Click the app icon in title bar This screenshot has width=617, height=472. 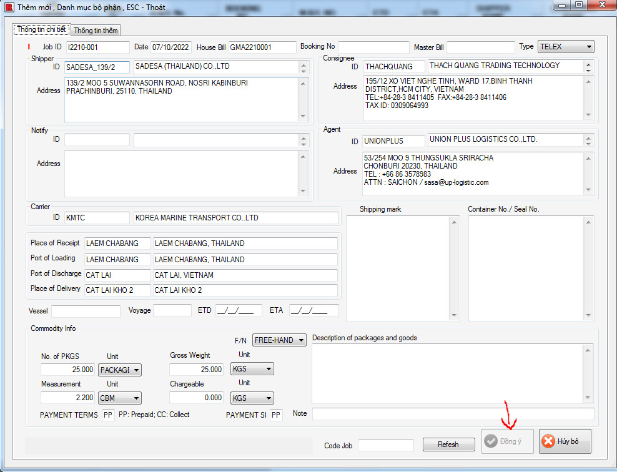(x=9, y=7)
